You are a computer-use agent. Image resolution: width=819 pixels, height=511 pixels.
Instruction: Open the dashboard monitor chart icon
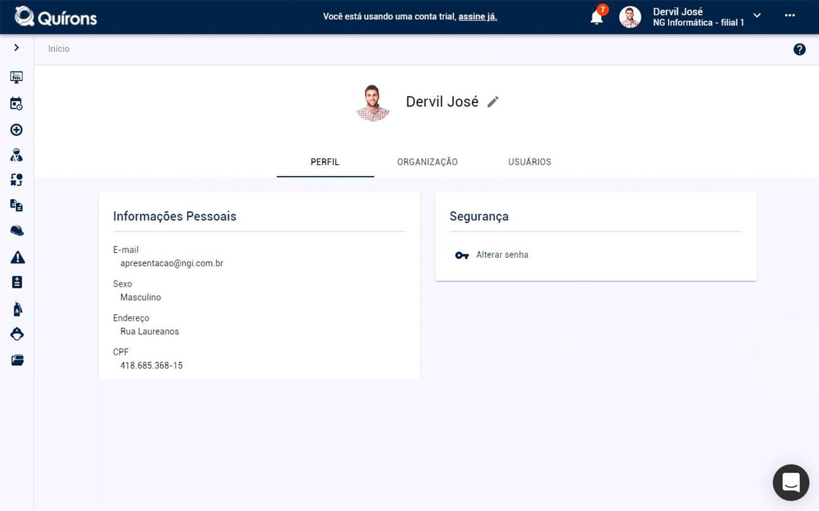pos(16,77)
